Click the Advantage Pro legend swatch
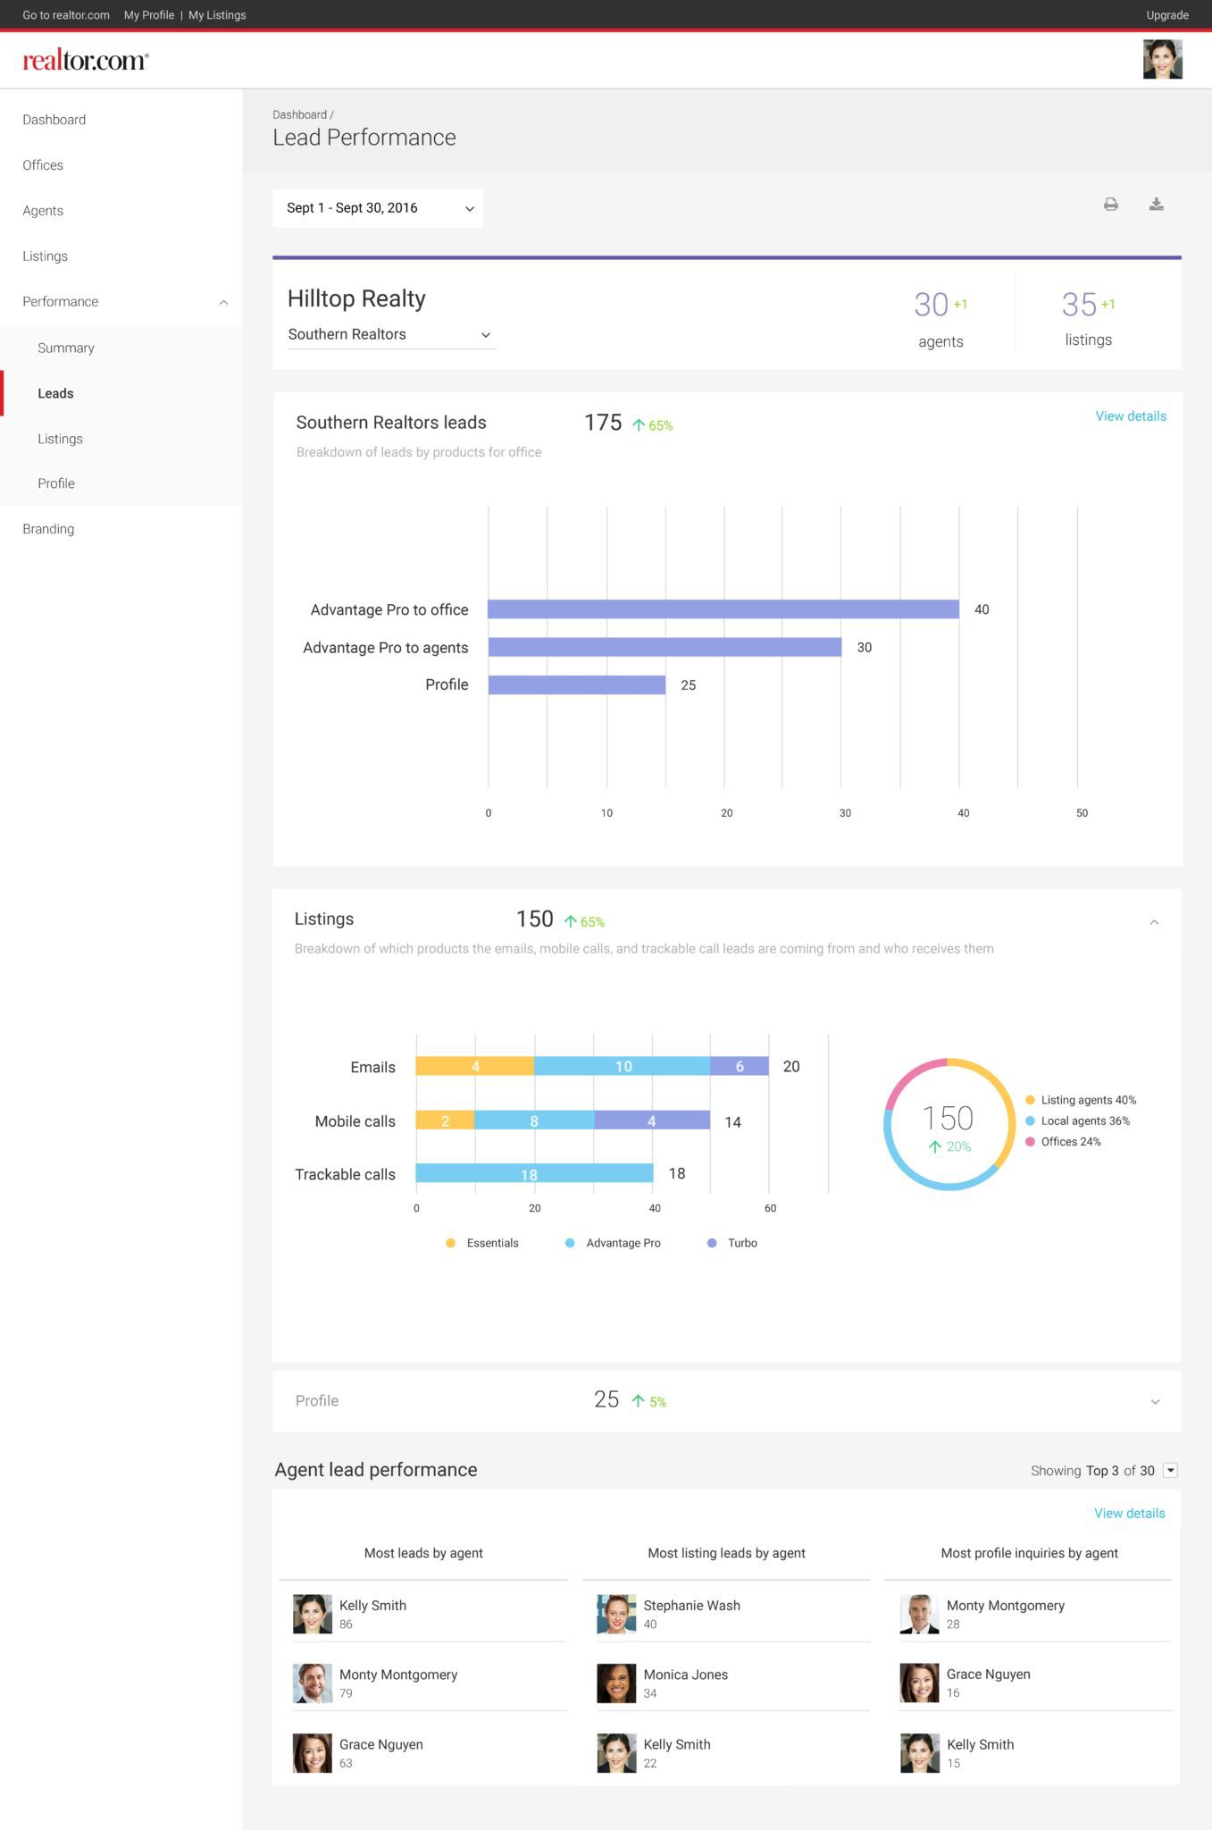Image resolution: width=1212 pixels, height=1830 pixels. click(570, 1243)
